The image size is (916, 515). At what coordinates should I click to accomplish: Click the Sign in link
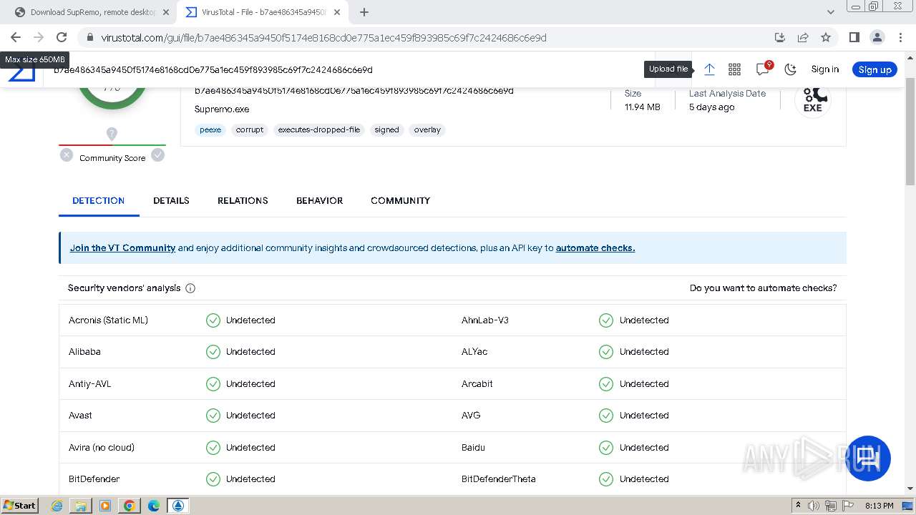coord(824,69)
